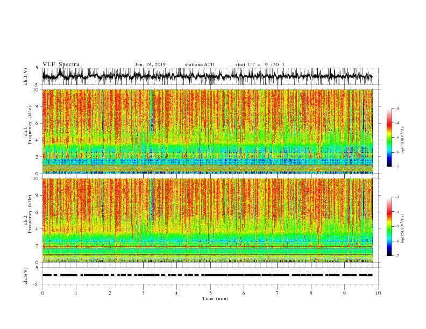The height and width of the screenshot is (329, 426).
Task: Click the ch.1 voltage waveform trace
Action: (x=208, y=76)
